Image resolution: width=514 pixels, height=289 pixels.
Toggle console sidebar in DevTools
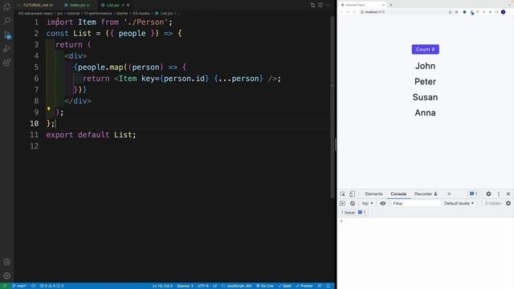click(343, 203)
